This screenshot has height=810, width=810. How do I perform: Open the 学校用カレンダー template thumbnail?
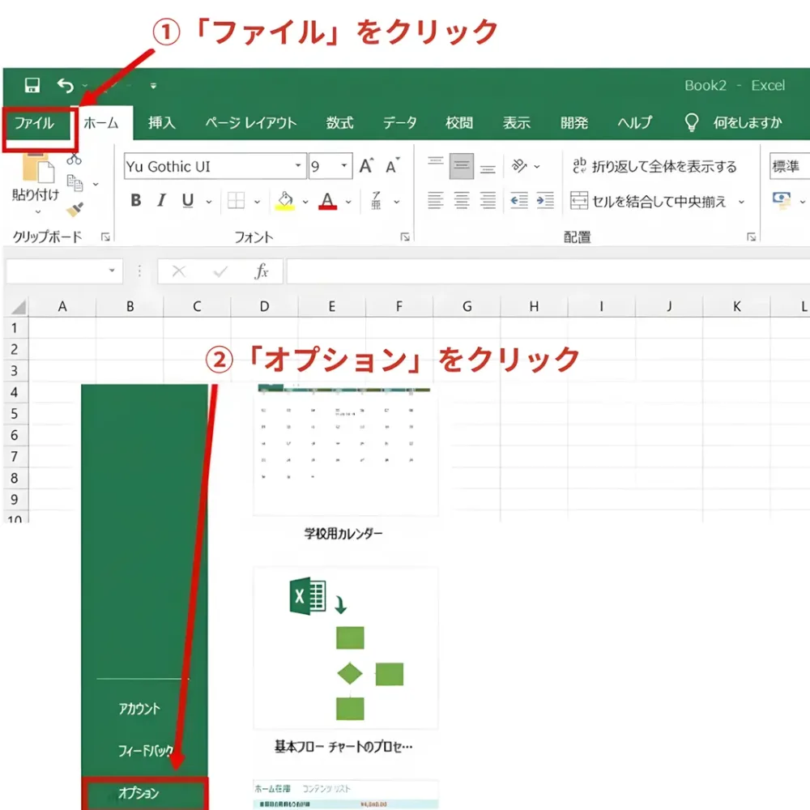coord(345,450)
